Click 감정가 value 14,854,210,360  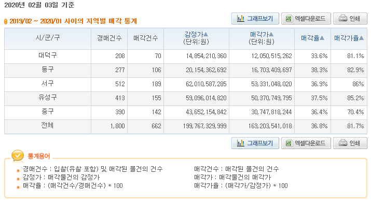click(x=206, y=56)
